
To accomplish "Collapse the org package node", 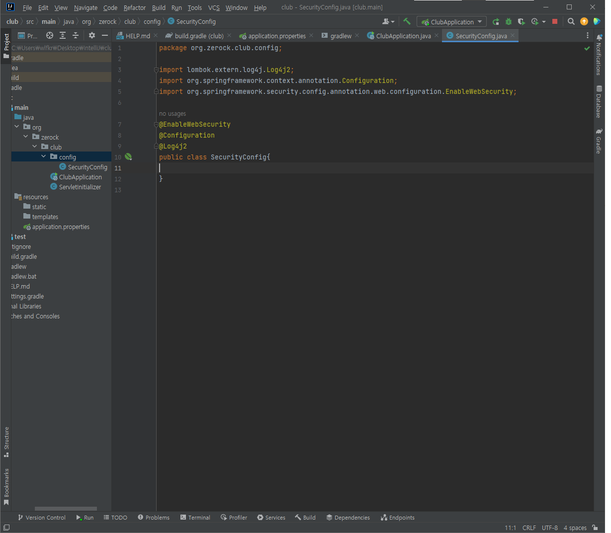I will [x=17, y=127].
